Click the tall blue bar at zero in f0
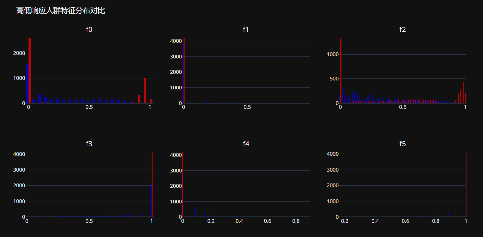 (x=27, y=83)
